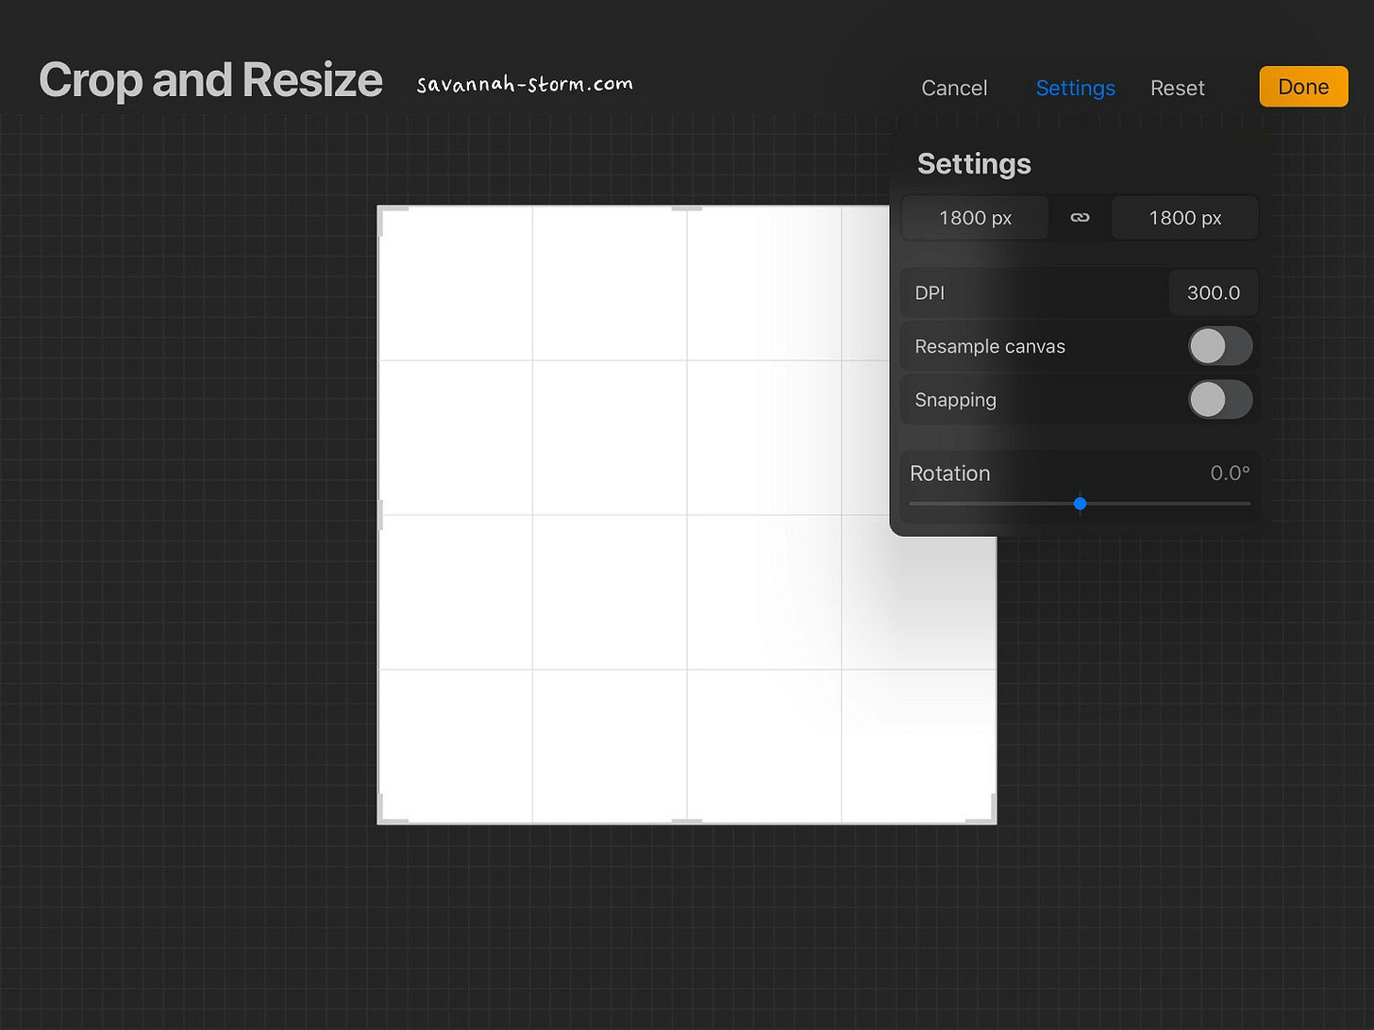Select the Cancel option
The image size is (1374, 1030).
[x=954, y=87]
